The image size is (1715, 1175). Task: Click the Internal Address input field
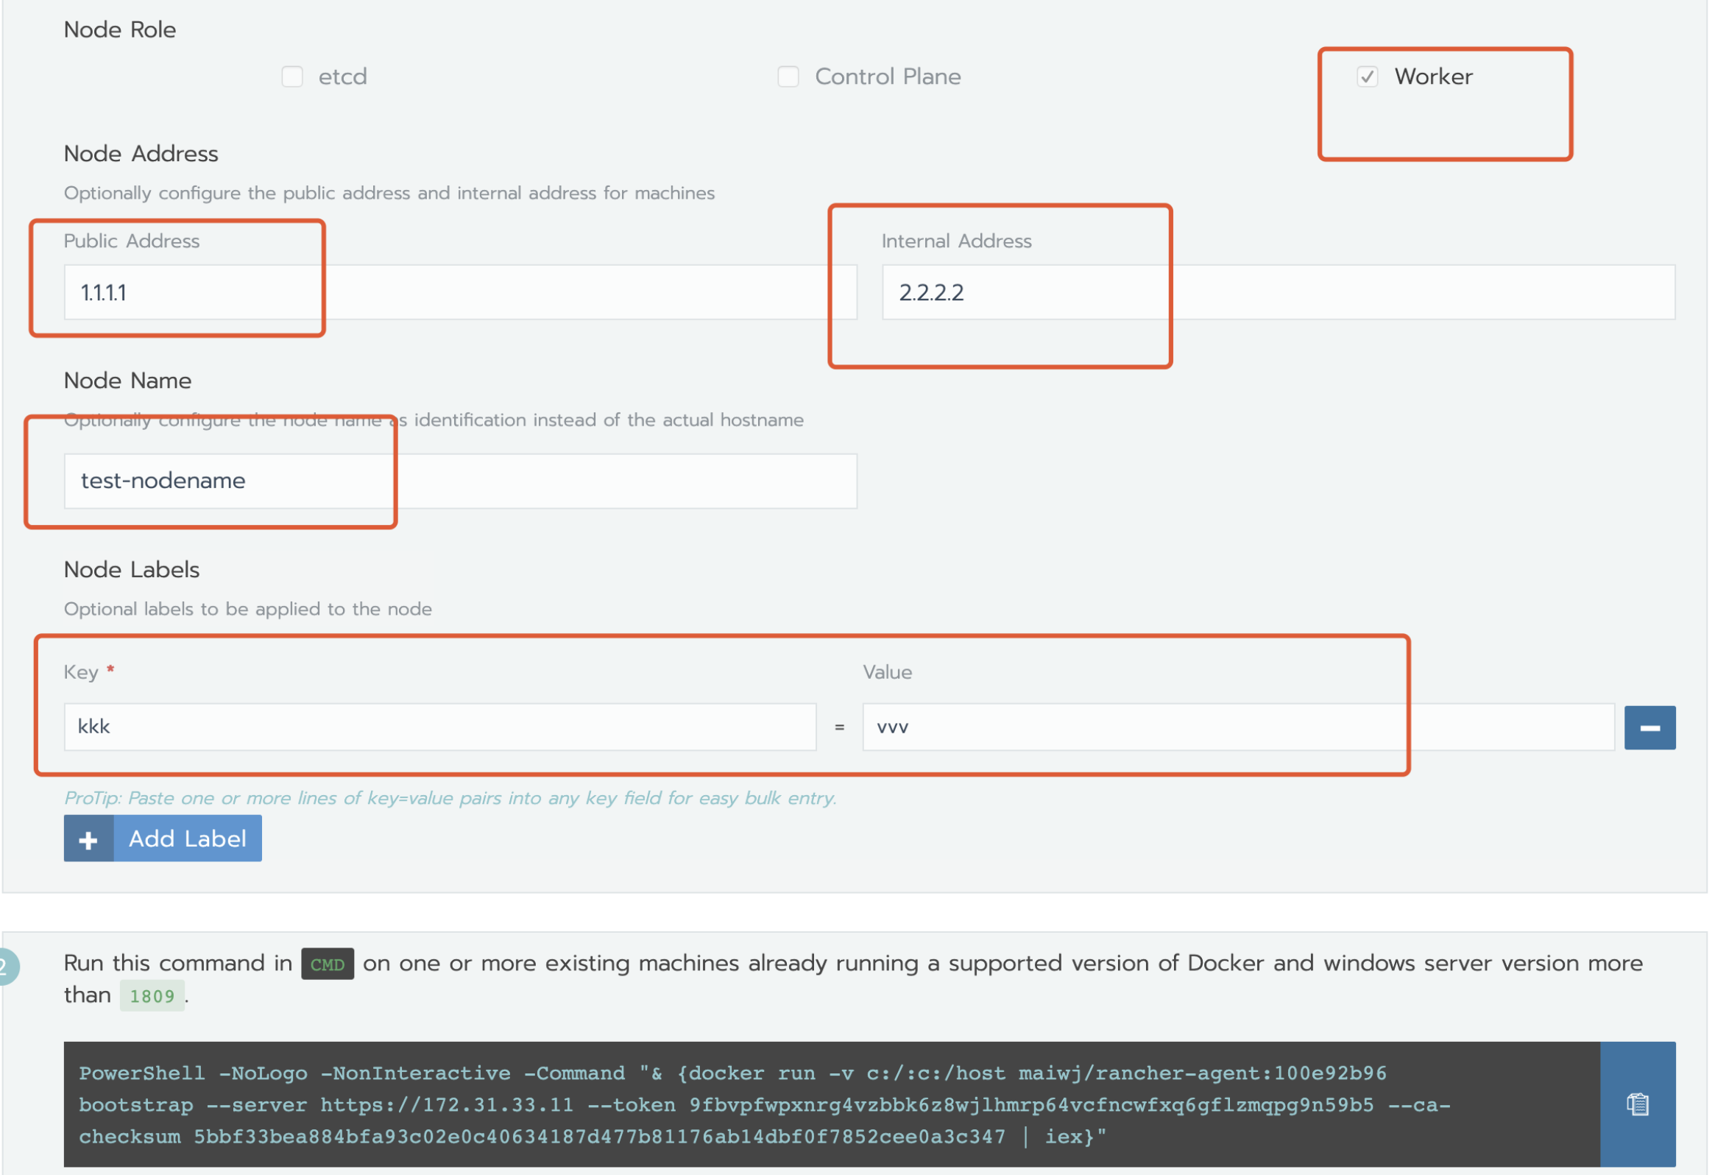(x=1278, y=292)
